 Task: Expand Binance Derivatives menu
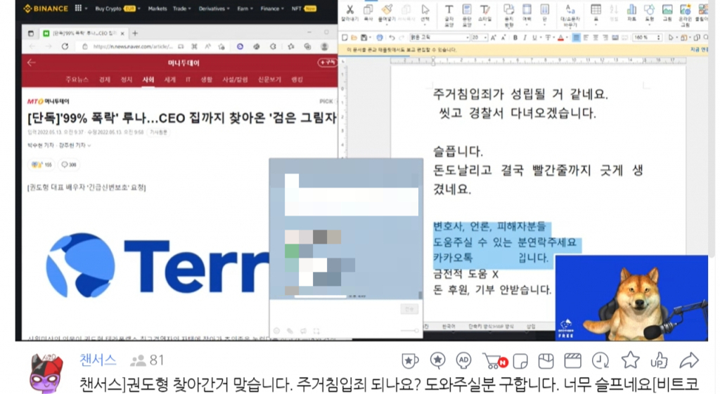[214, 8]
